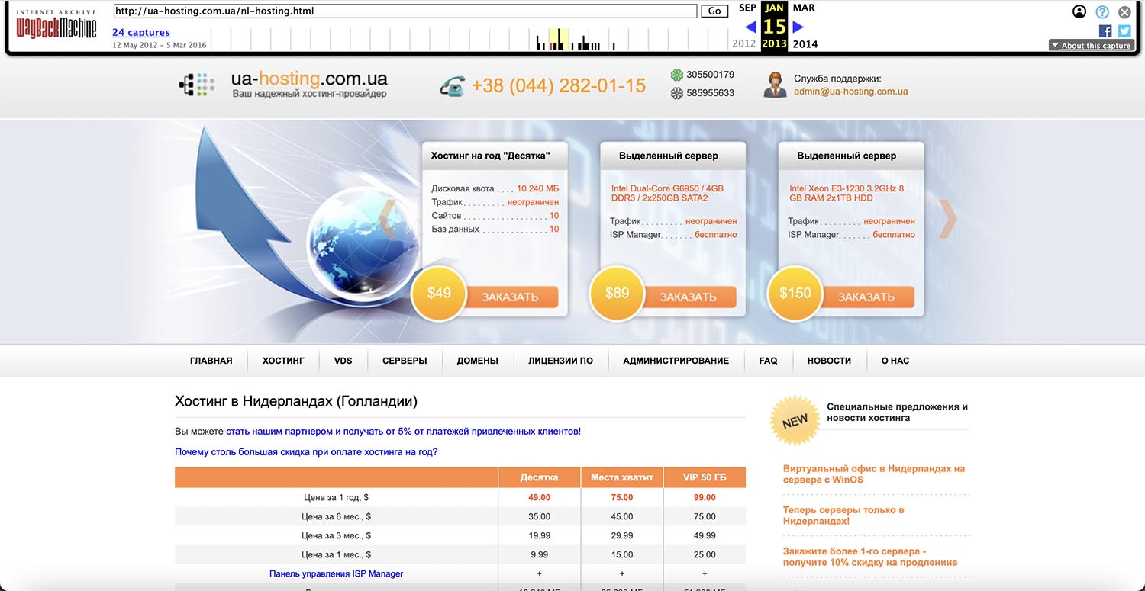
Task: Open the СЕРВЕРЫ menu item
Action: click(405, 361)
